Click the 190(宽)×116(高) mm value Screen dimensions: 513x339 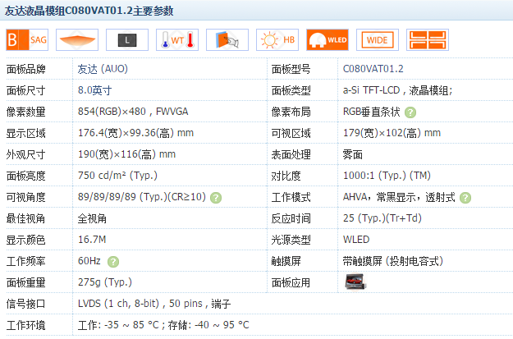coord(126,154)
